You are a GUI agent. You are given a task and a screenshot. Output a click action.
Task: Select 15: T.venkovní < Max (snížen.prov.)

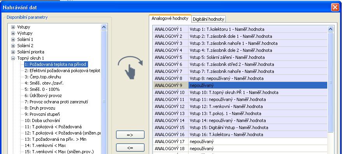coord(59,152)
